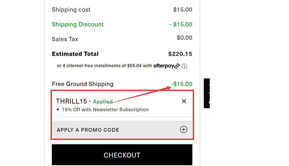Click the afterpay logo
Image resolution: width=289 pixels, height=166 pixels.
tap(166, 66)
